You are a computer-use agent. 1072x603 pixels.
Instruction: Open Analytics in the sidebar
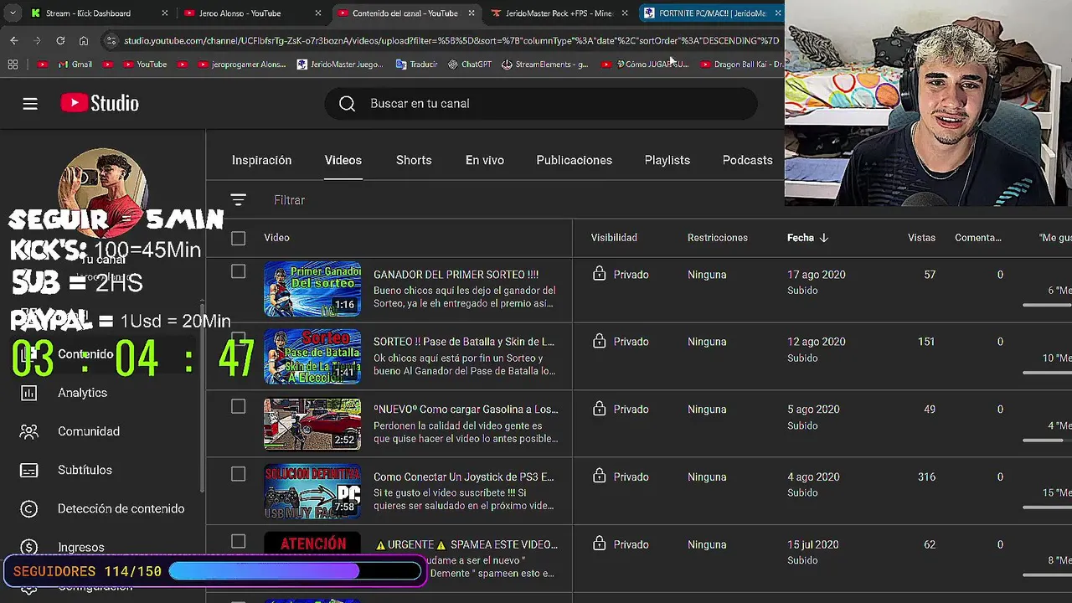coord(82,393)
